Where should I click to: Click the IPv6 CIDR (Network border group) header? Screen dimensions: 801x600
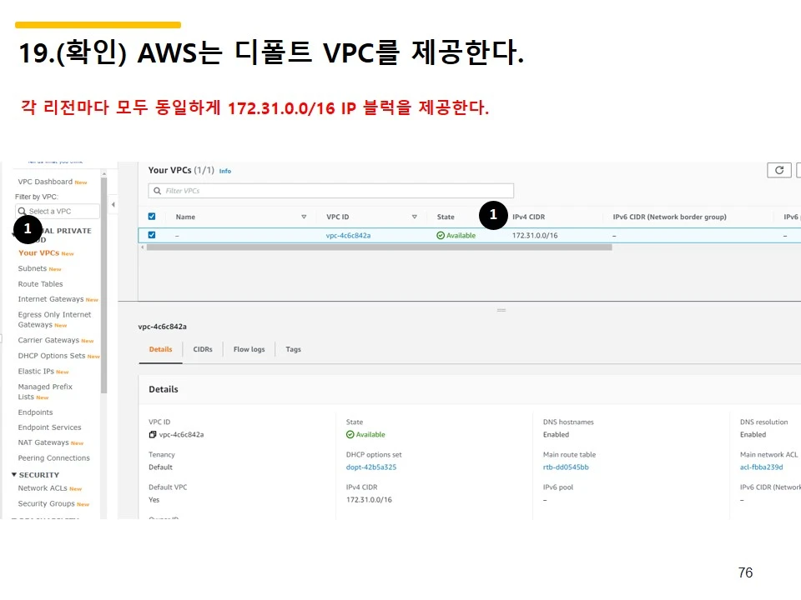(x=670, y=217)
